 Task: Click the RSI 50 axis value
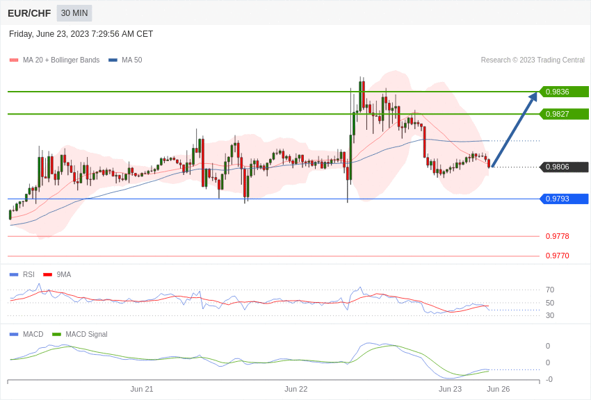click(550, 303)
